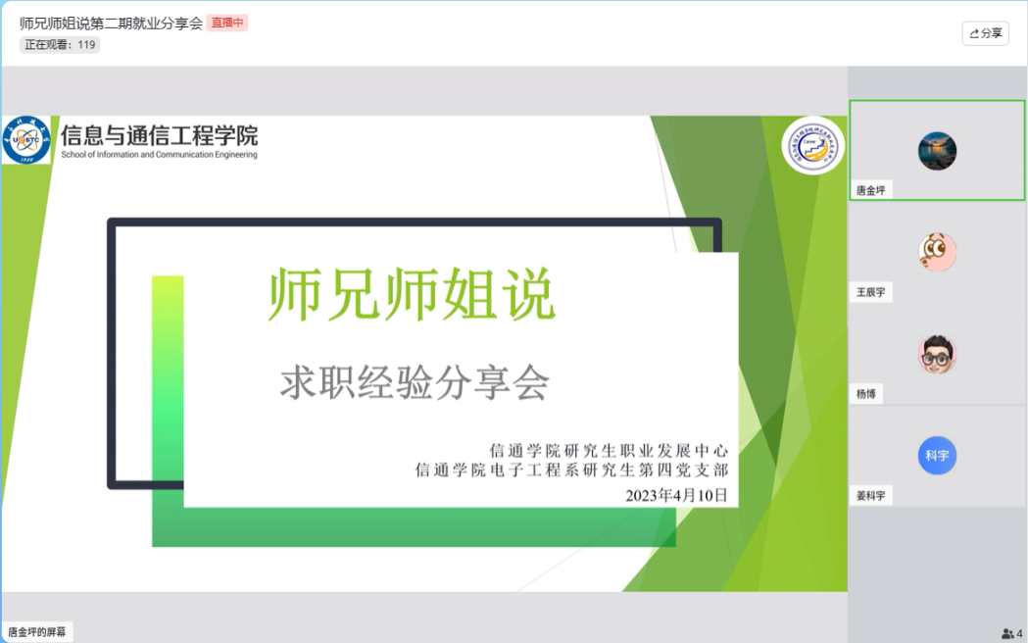The image size is (1028, 643).
Task: Click the 王辰宇 name label
Action: click(870, 292)
